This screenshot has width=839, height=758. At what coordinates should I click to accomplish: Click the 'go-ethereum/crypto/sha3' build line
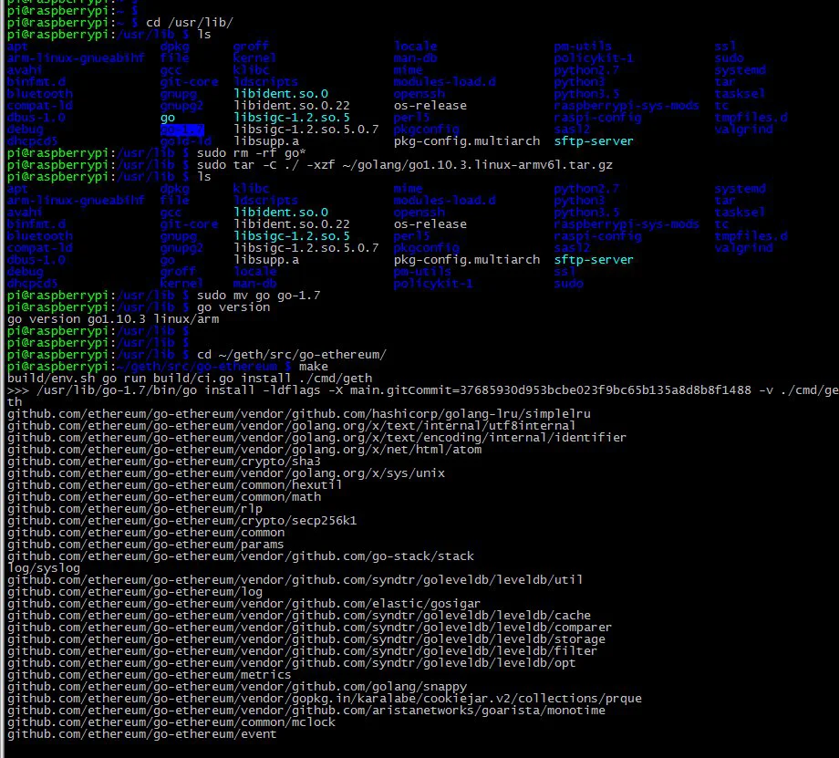tap(164, 462)
